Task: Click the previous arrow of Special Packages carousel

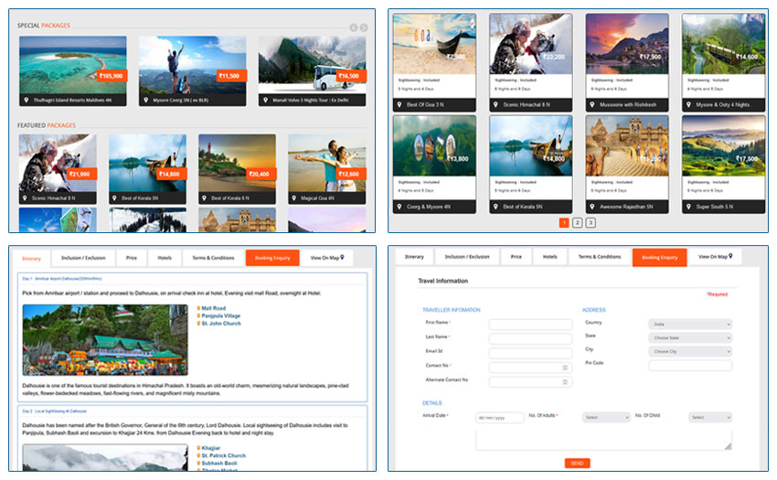Action: (354, 27)
